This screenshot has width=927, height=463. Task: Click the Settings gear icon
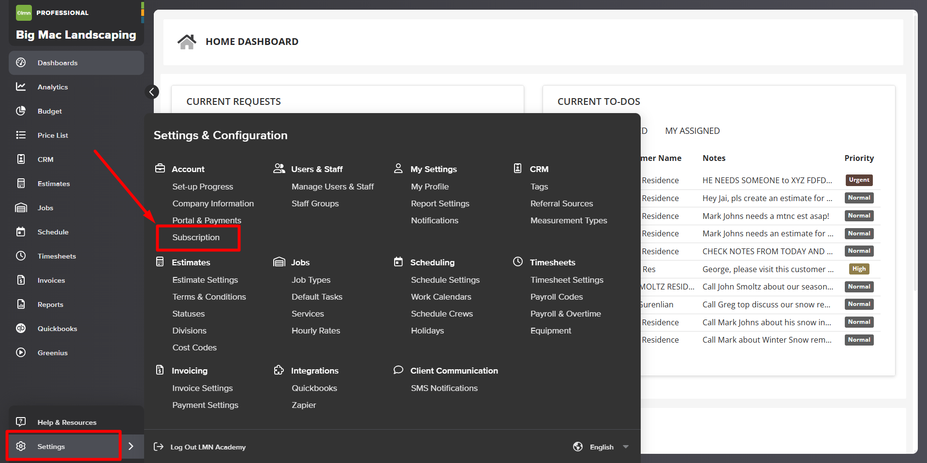click(x=21, y=446)
